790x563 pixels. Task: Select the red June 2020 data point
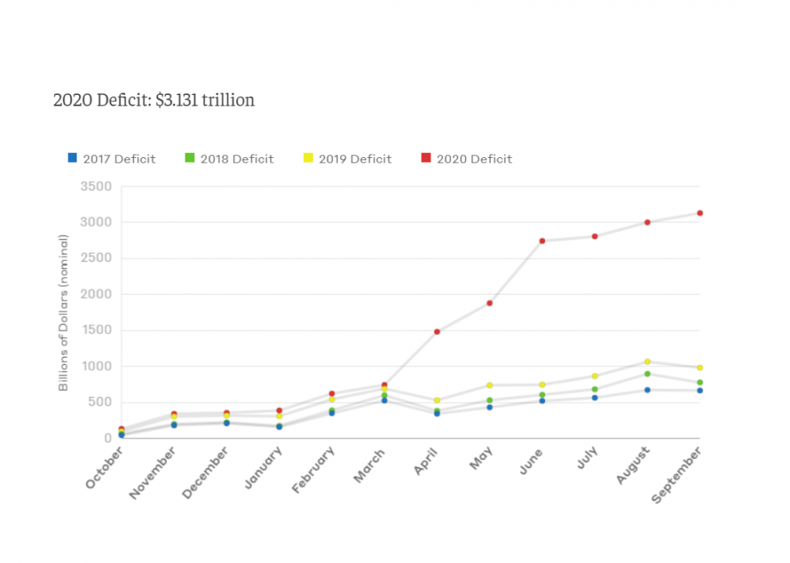point(542,241)
